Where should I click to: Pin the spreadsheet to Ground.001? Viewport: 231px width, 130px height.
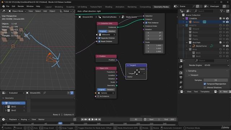click(44, 93)
